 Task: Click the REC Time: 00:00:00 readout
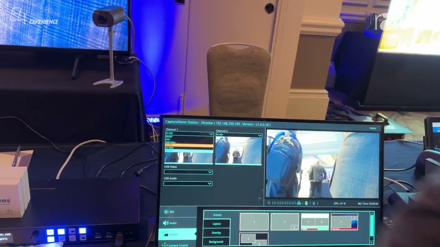[x=368, y=204]
